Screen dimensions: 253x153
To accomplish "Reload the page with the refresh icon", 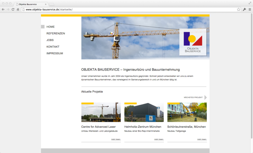I will (x=13, y=10).
